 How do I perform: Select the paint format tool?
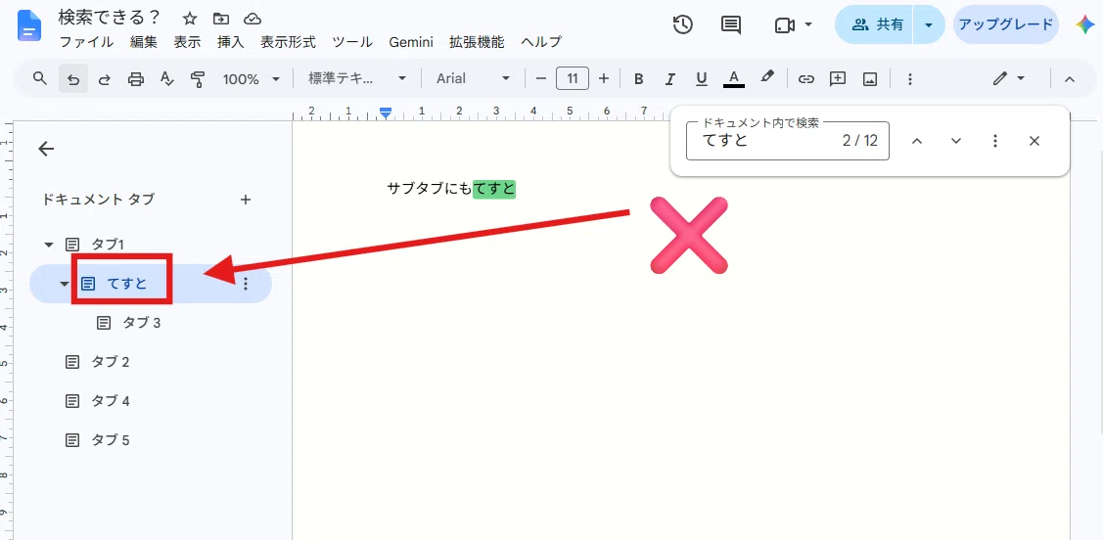tap(198, 78)
